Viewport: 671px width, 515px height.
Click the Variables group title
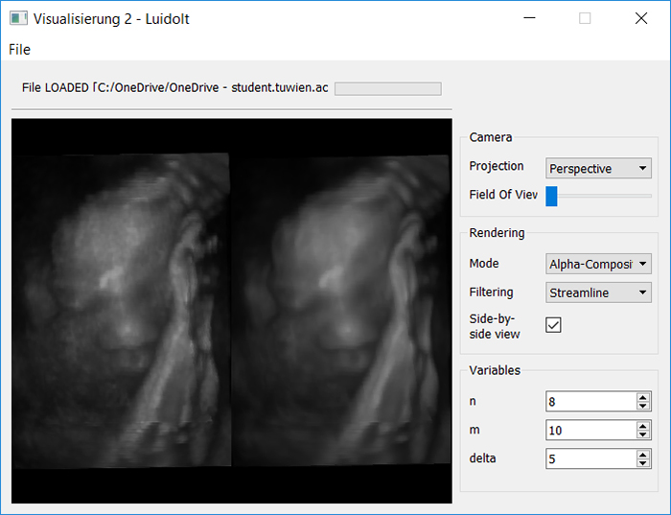(x=495, y=370)
